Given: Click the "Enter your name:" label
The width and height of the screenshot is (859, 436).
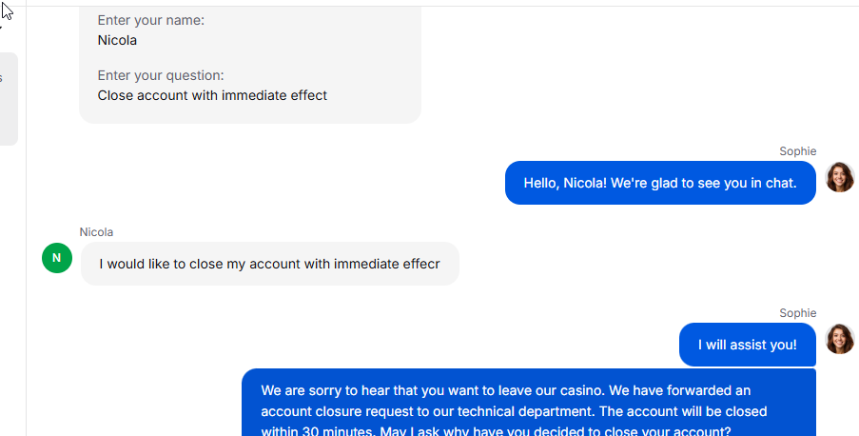Looking at the screenshot, I should pyautogui.click(x=150, y=20).
